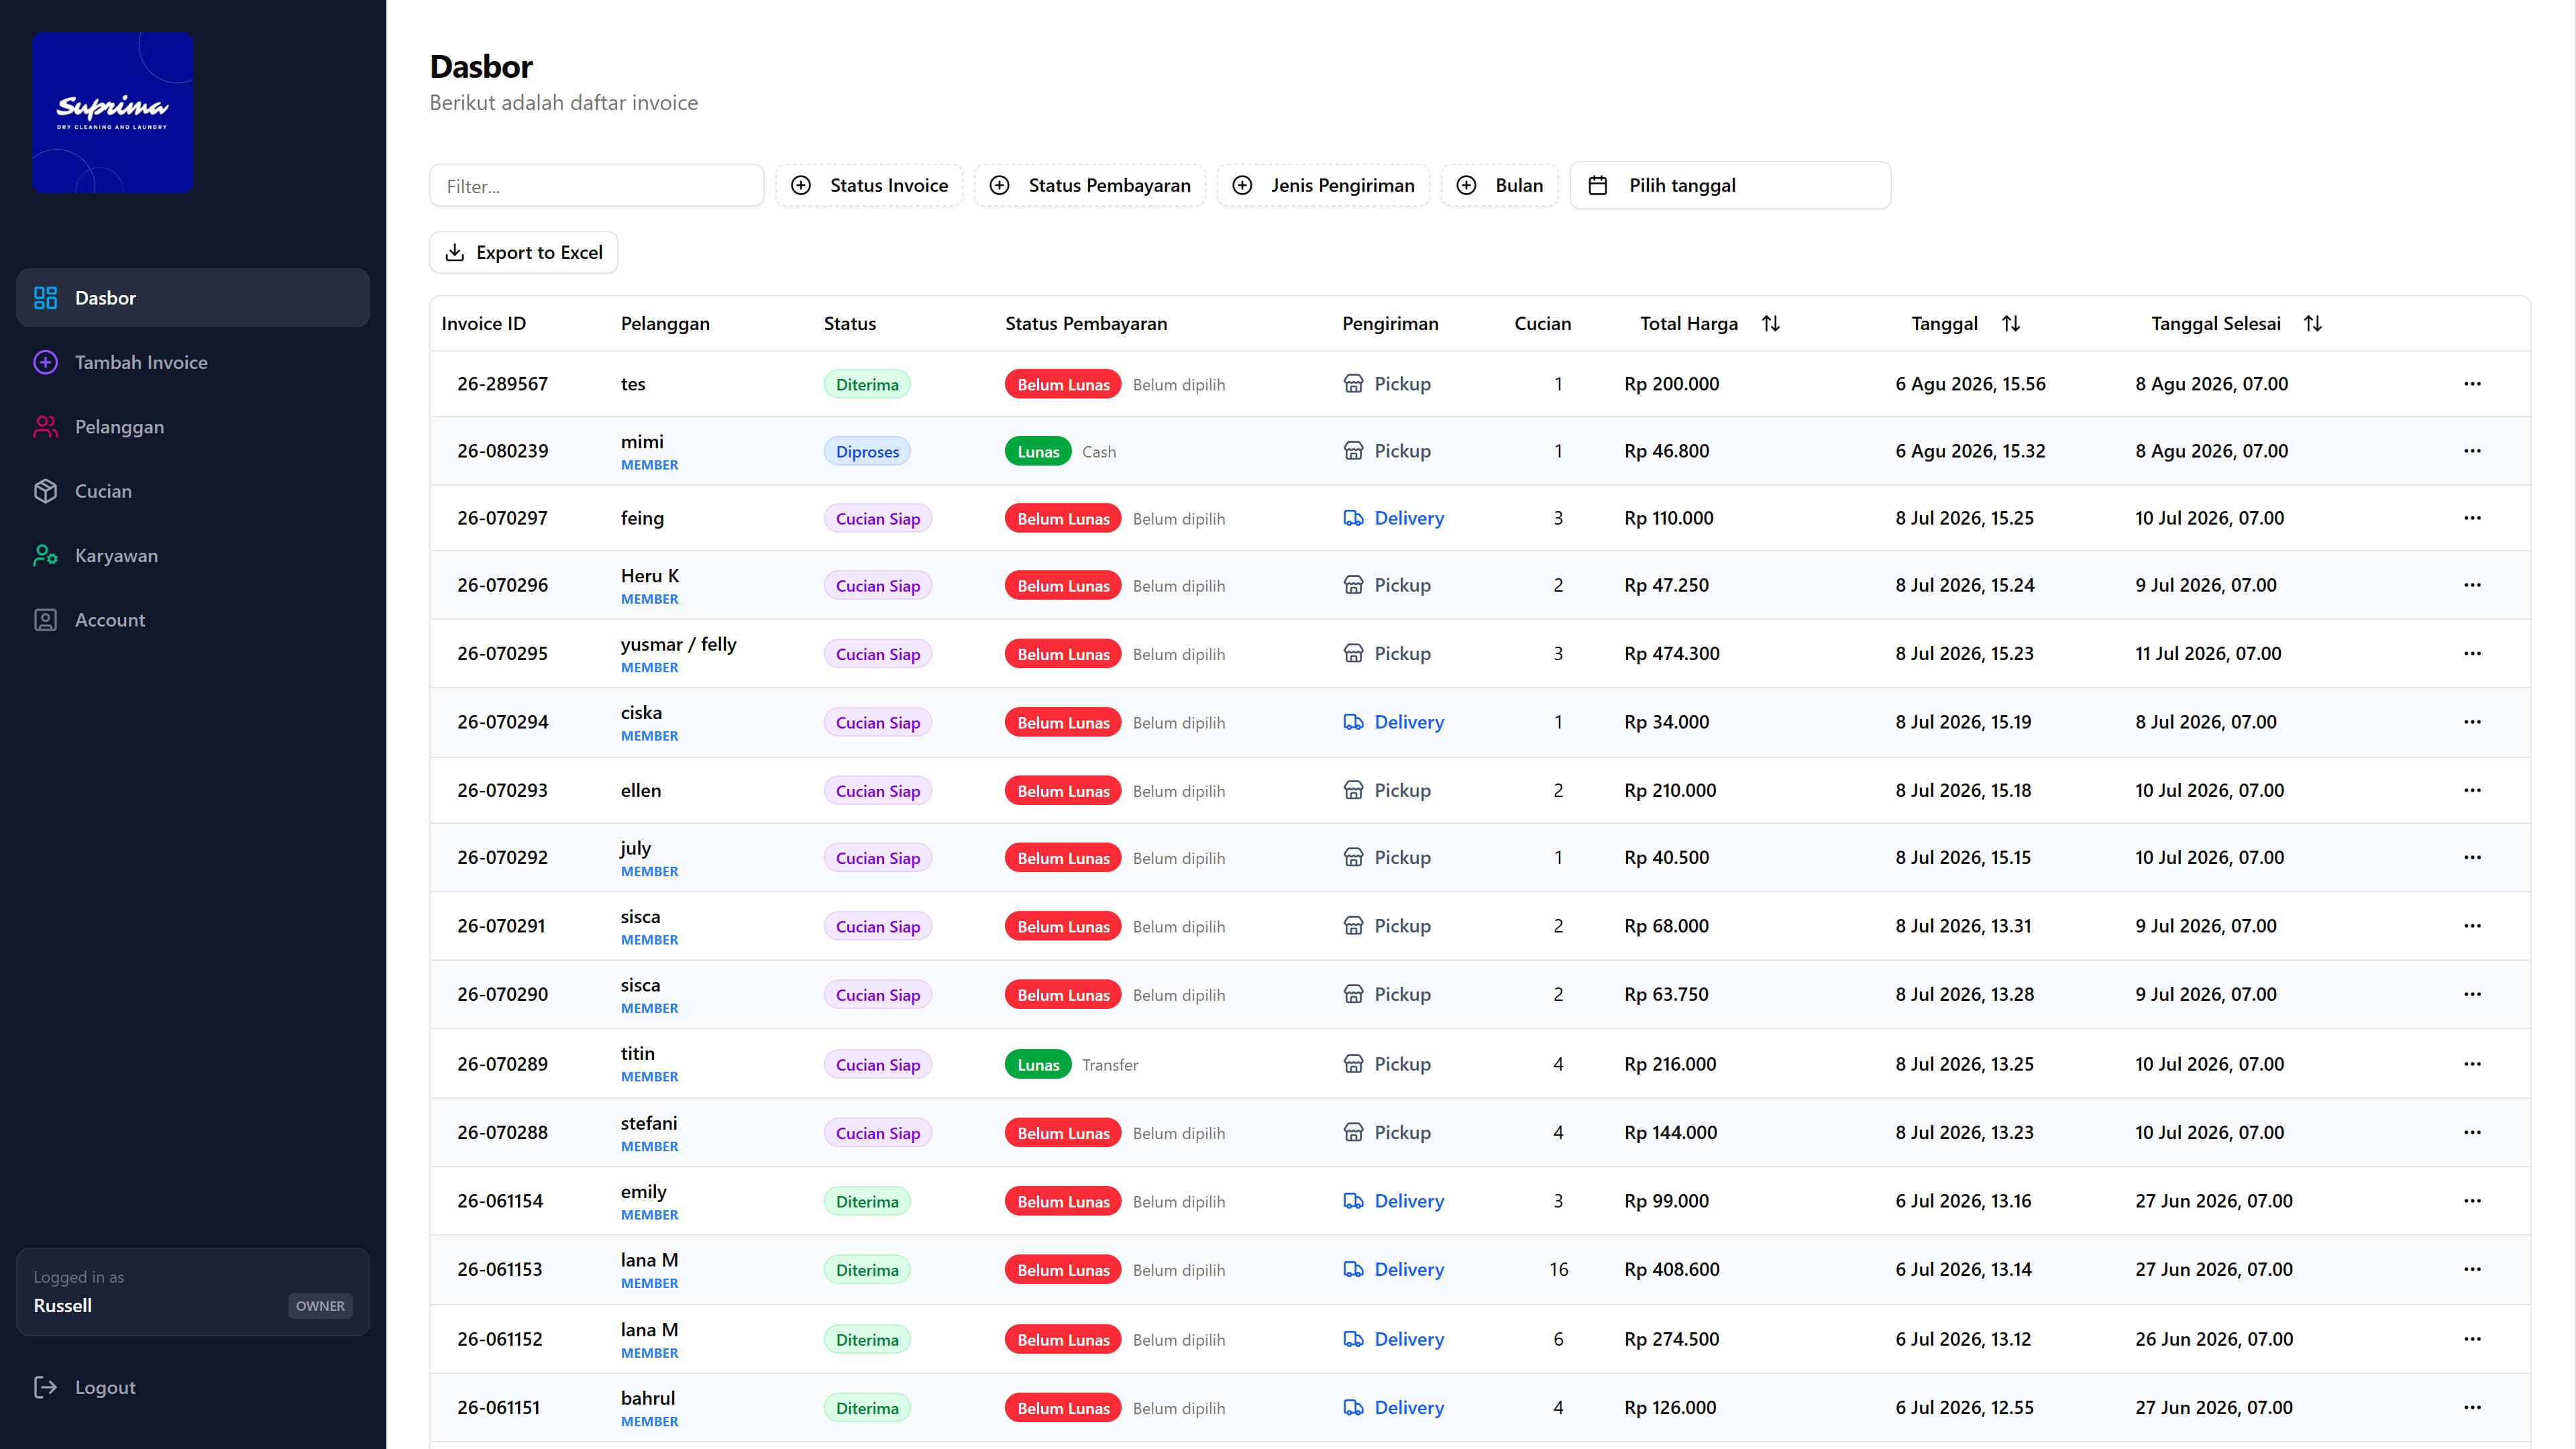Open actions menu for invoice 26-070295

pyautogui.click(x=2472, y=653)
